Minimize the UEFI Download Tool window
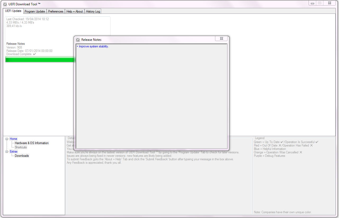 point(313,3)
